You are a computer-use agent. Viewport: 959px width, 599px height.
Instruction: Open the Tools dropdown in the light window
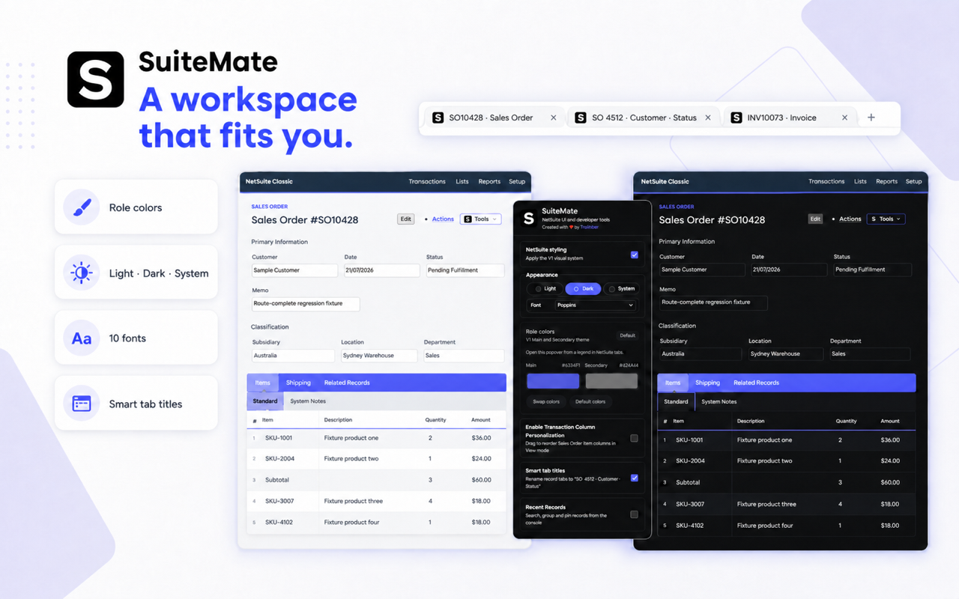click(x=481, y=219)
